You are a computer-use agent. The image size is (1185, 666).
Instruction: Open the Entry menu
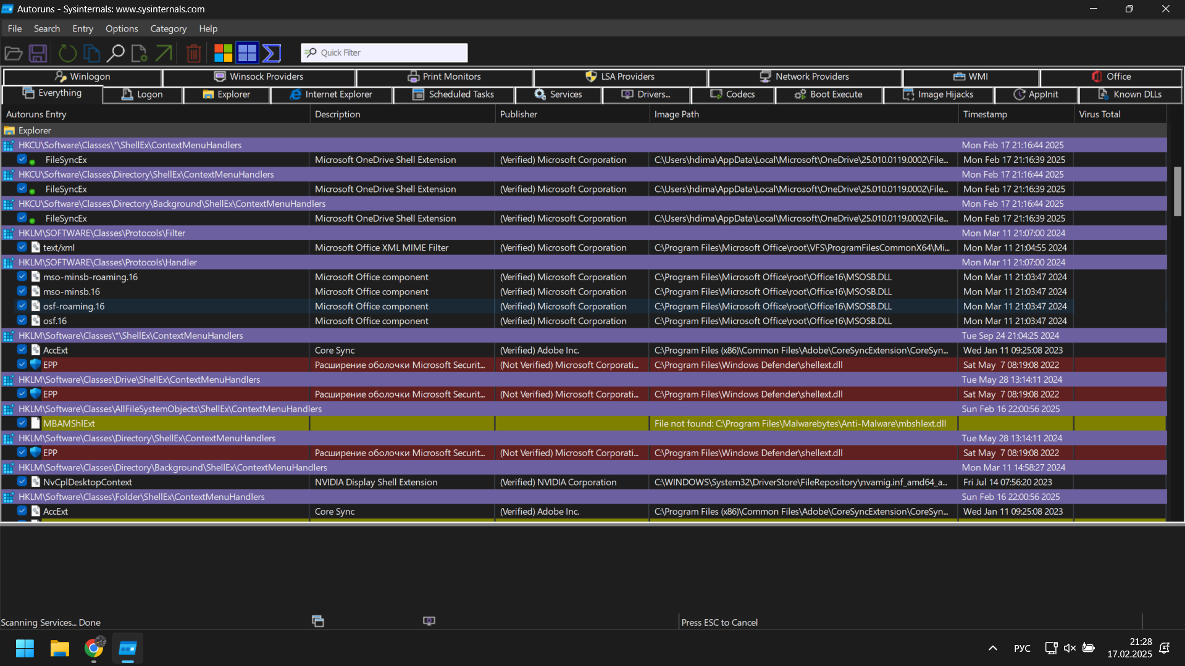[x=83, y=28]
